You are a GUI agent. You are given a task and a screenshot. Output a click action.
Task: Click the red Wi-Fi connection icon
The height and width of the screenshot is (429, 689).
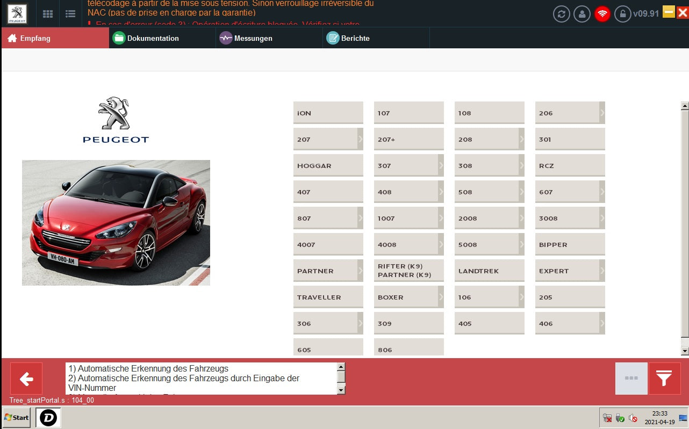point(602,14)
